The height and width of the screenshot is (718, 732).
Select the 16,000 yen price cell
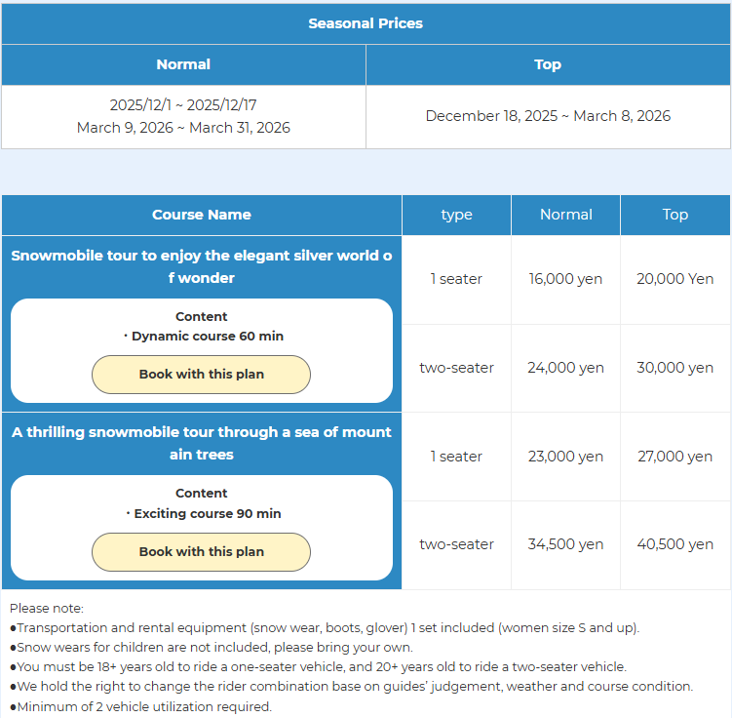565,279
